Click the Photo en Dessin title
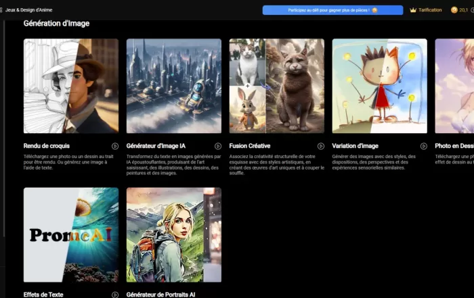The image size is (474, 298). [x=454, y=146]
